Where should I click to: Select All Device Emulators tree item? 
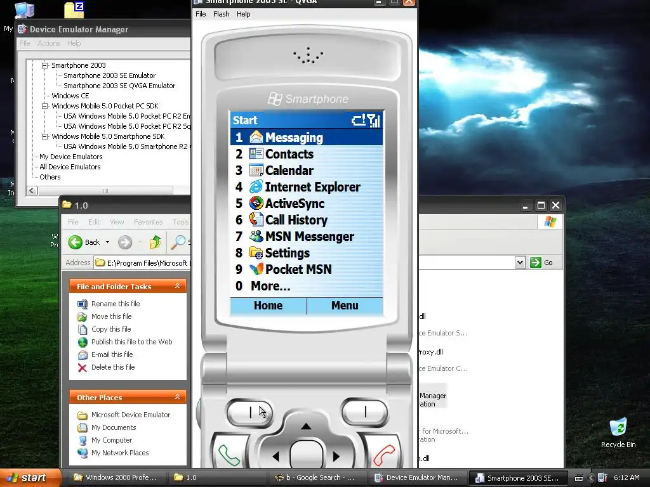click(x=70, y=167)
